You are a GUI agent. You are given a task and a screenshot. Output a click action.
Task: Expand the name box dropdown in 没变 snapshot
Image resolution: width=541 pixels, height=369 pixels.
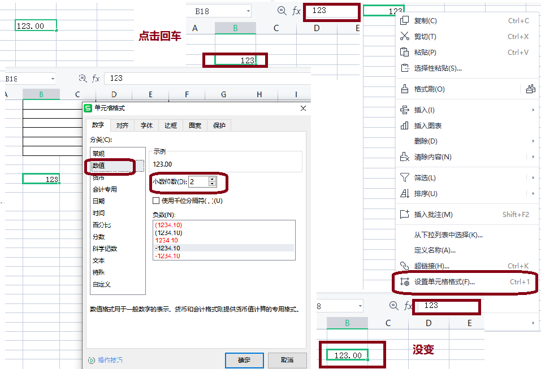pyautogui.click(x=360, y=306)
